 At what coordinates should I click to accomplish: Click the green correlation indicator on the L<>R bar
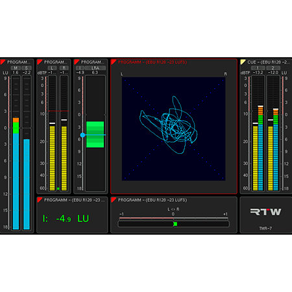[x=175, y=224]
